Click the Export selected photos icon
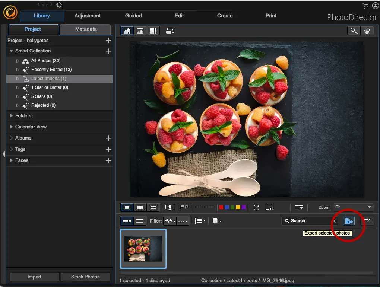 pyautogui.click(x=349, y=221)
